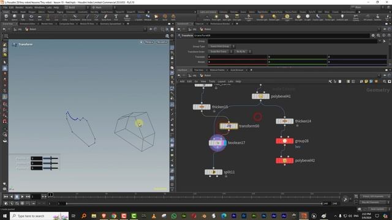Click the thicken15 node
The height and width of the screenshot is (220, 392).
[x=202, y=107]
